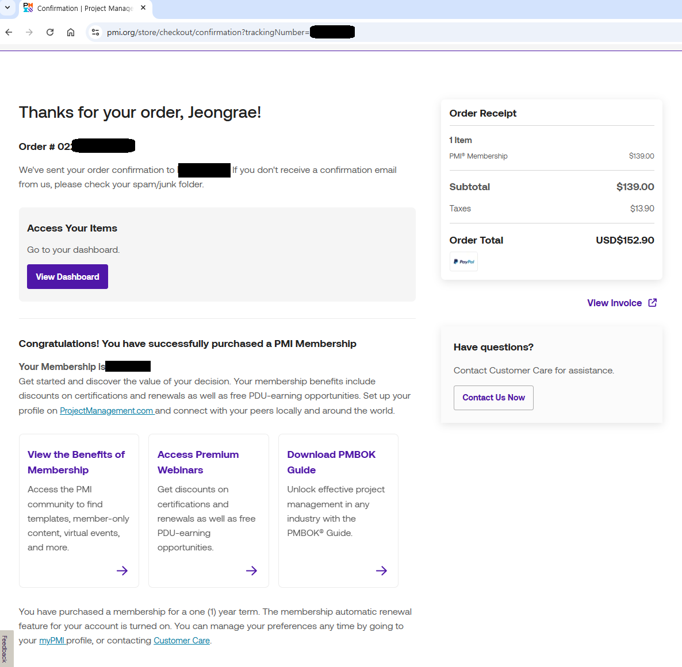Click the 'Your Membership is' line

85,367
